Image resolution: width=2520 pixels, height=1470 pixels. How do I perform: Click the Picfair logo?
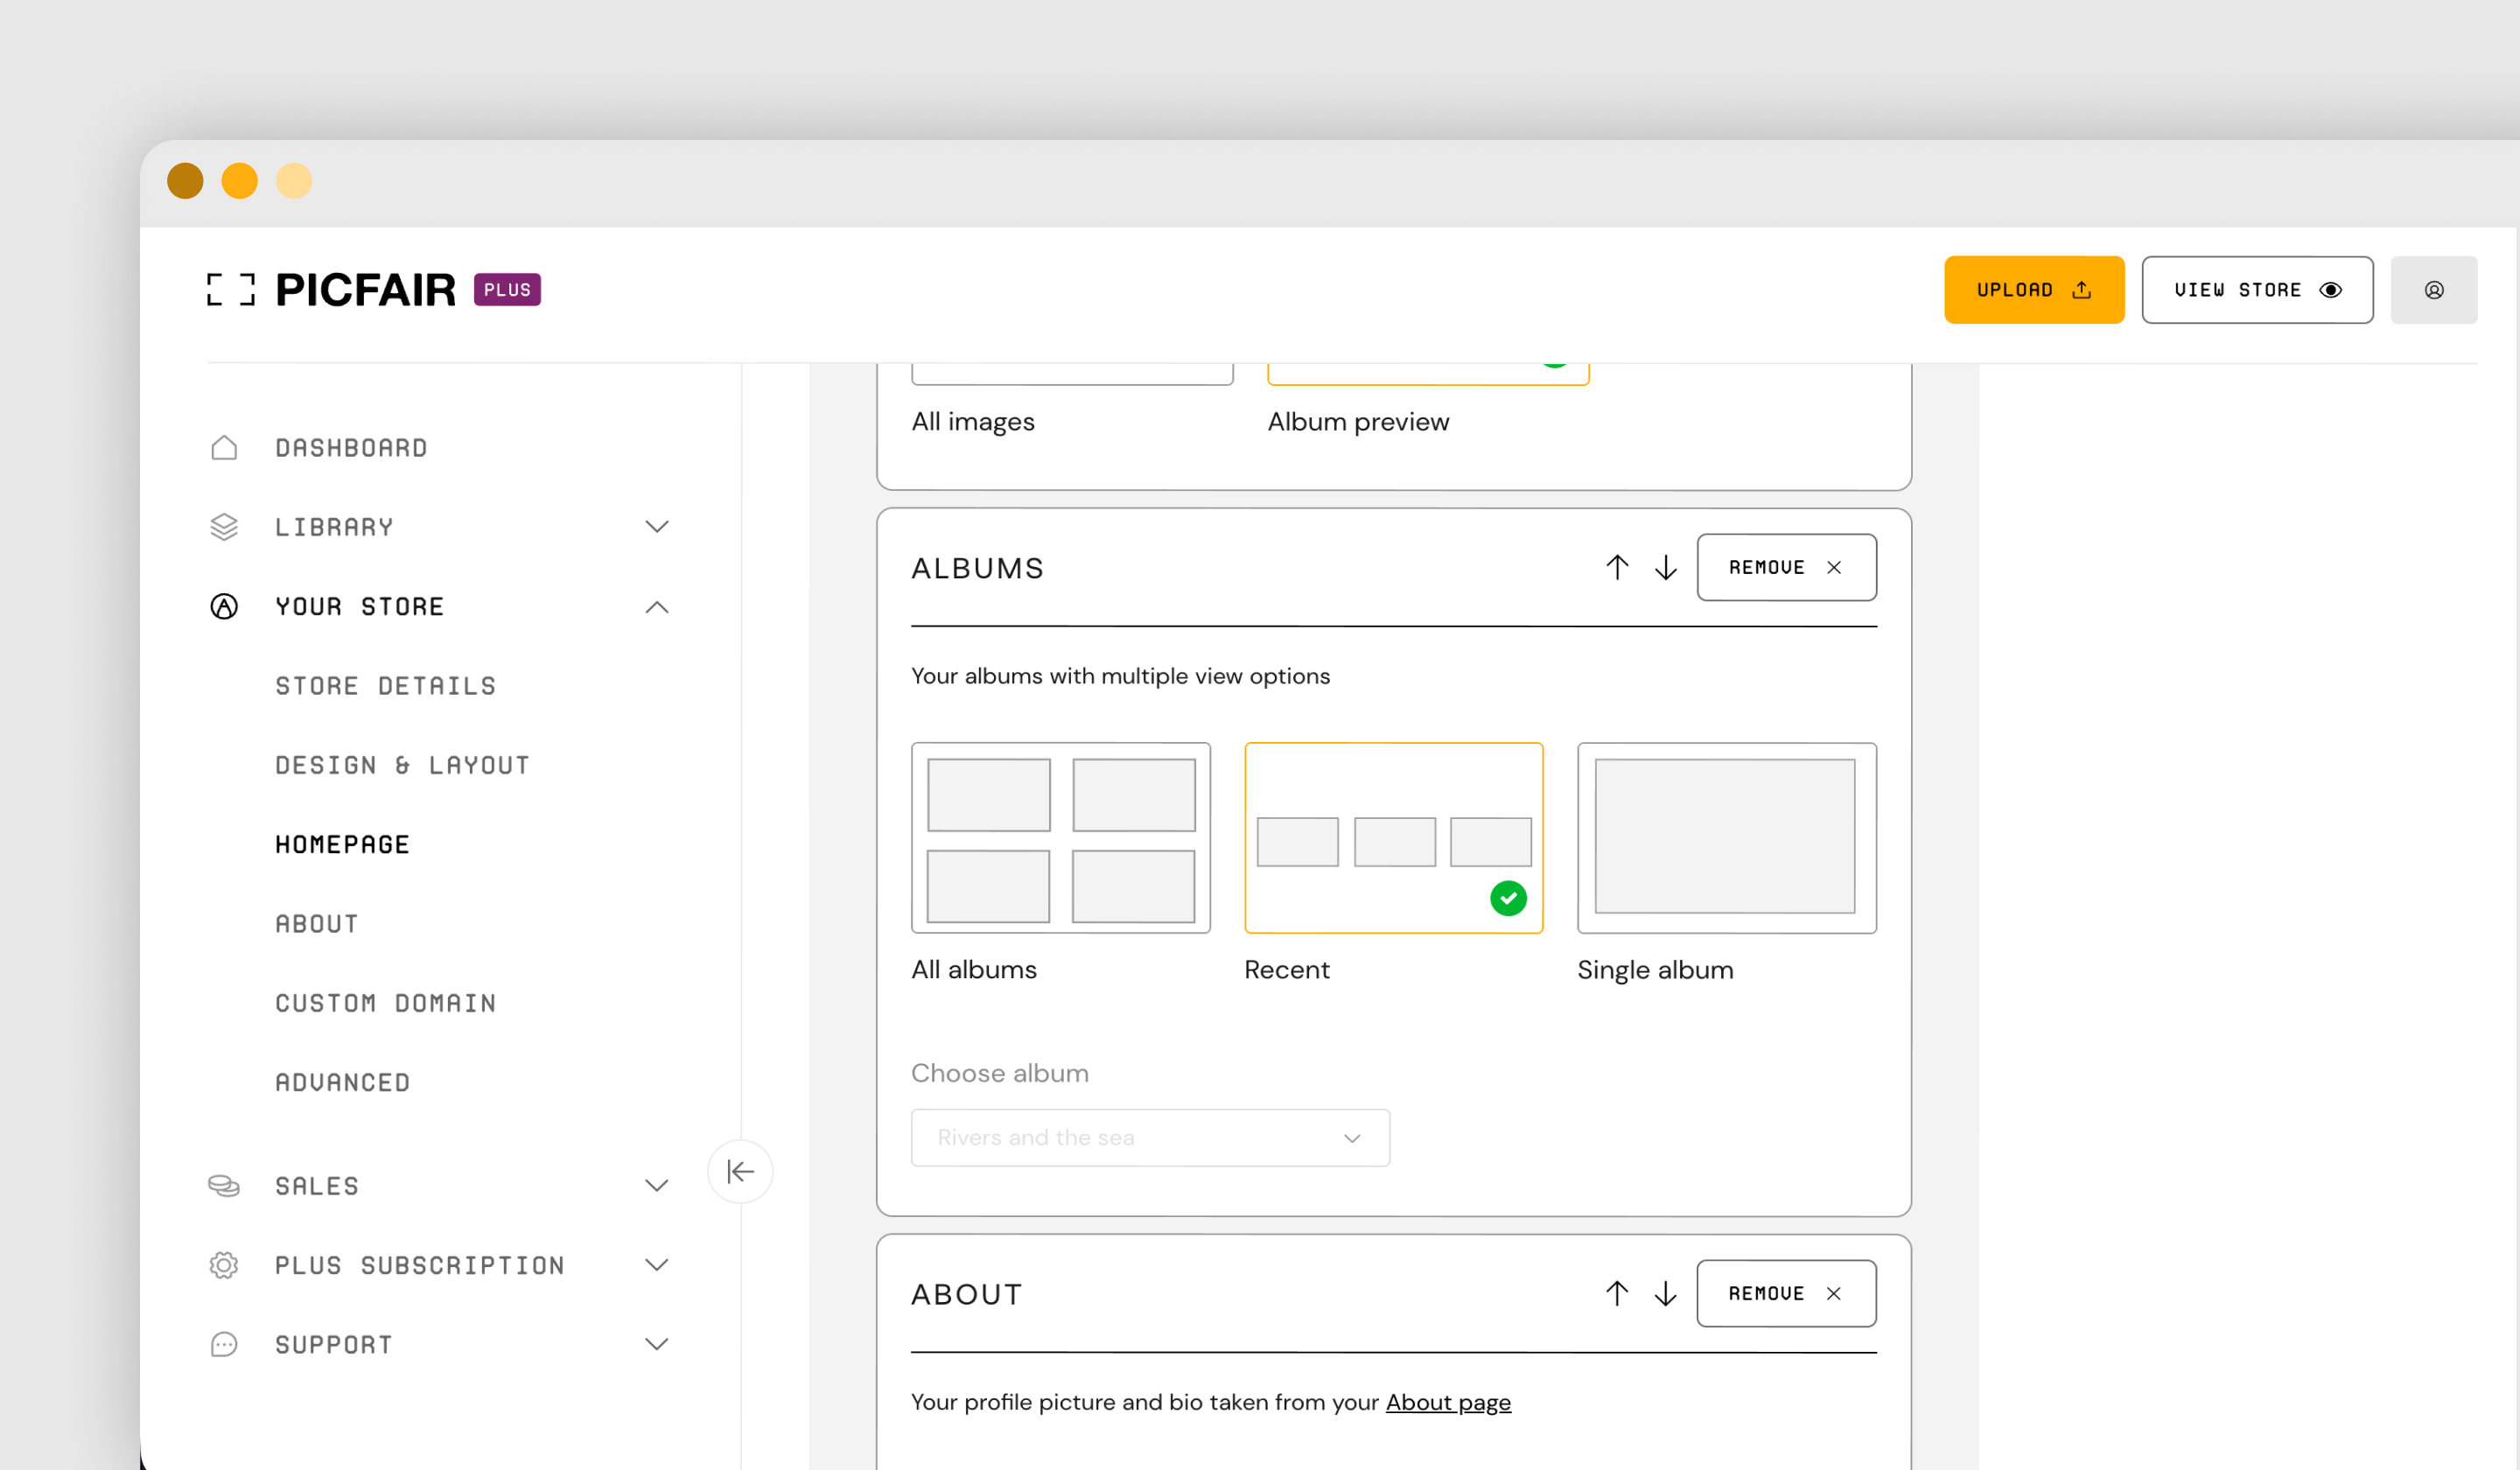coord(331,290)
